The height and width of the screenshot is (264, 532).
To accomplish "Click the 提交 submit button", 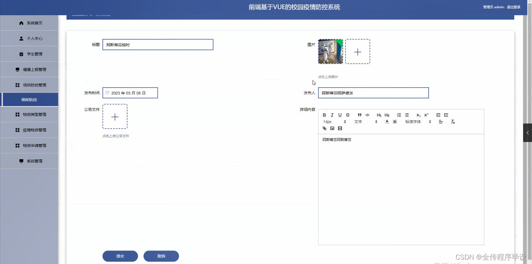I will point(120,256).
